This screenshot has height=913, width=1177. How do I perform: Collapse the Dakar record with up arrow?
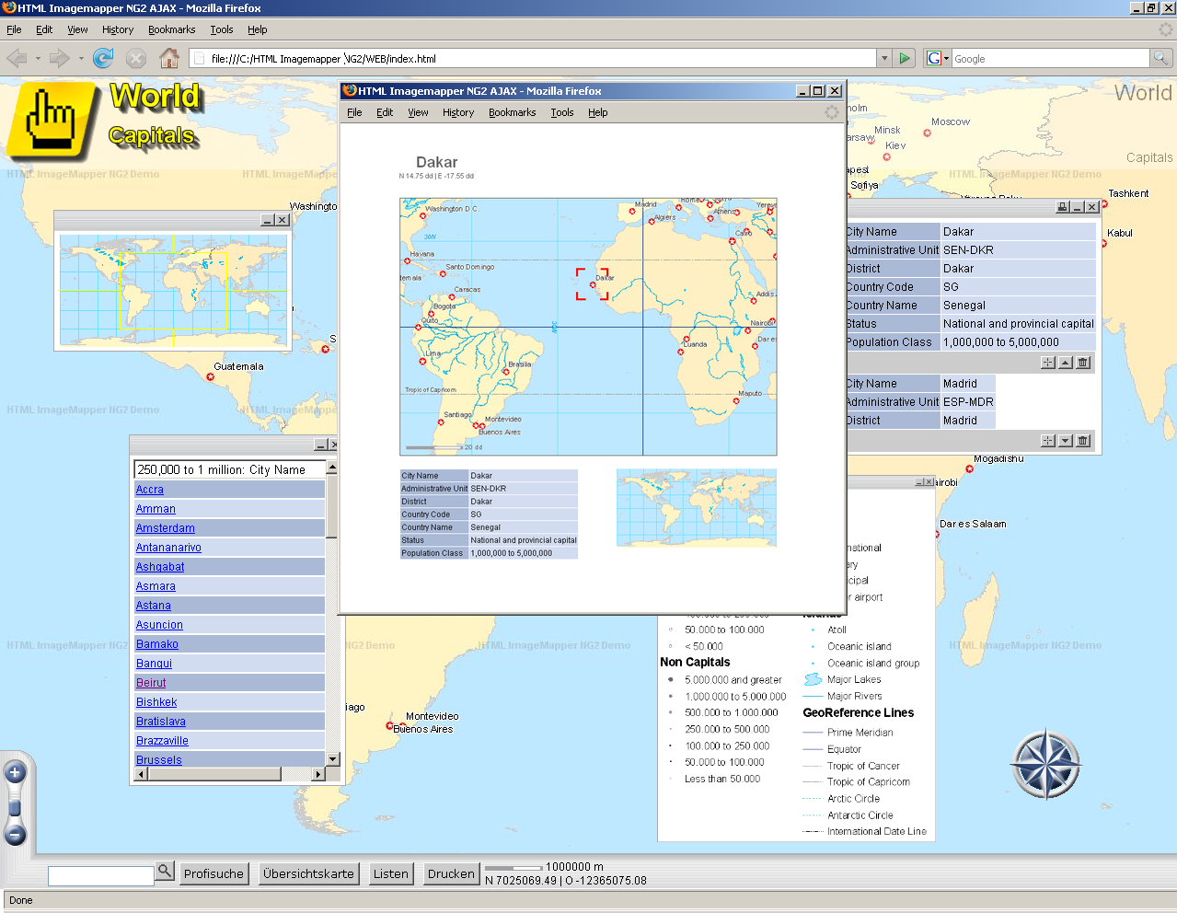pos(1066,363)
